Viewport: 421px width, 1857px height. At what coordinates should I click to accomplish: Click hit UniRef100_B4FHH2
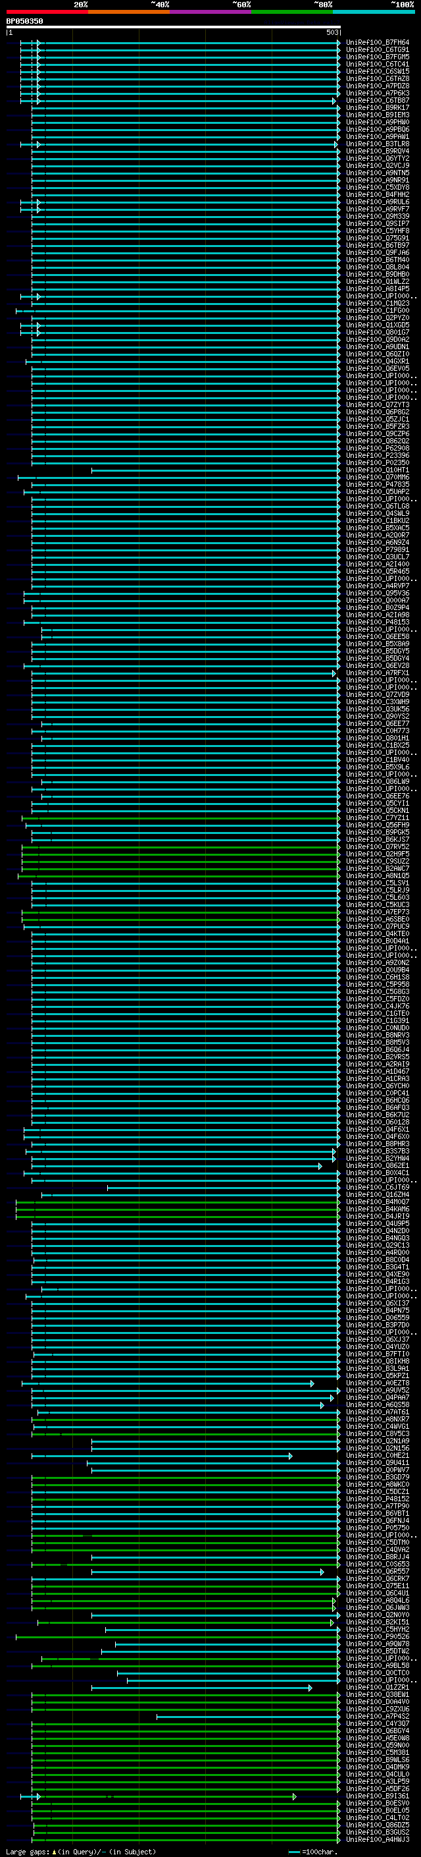(377, 194)
